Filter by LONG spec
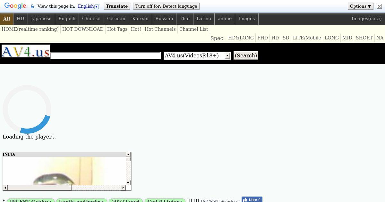Screen dimensions: 385x202 [x=332, y=38]
